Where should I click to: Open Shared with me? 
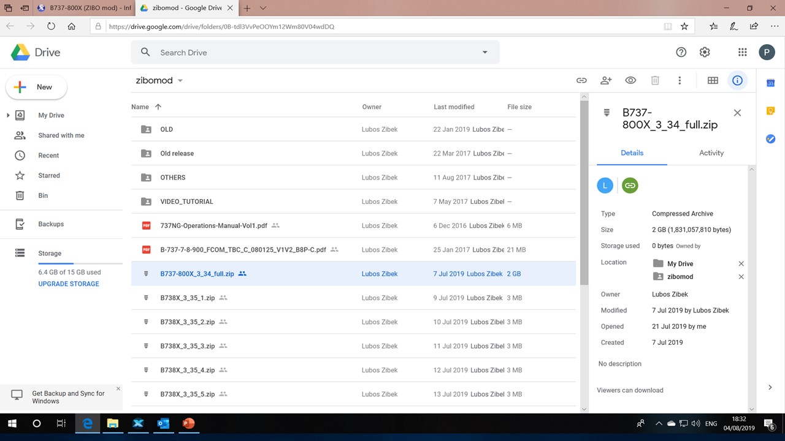[61, 135]
